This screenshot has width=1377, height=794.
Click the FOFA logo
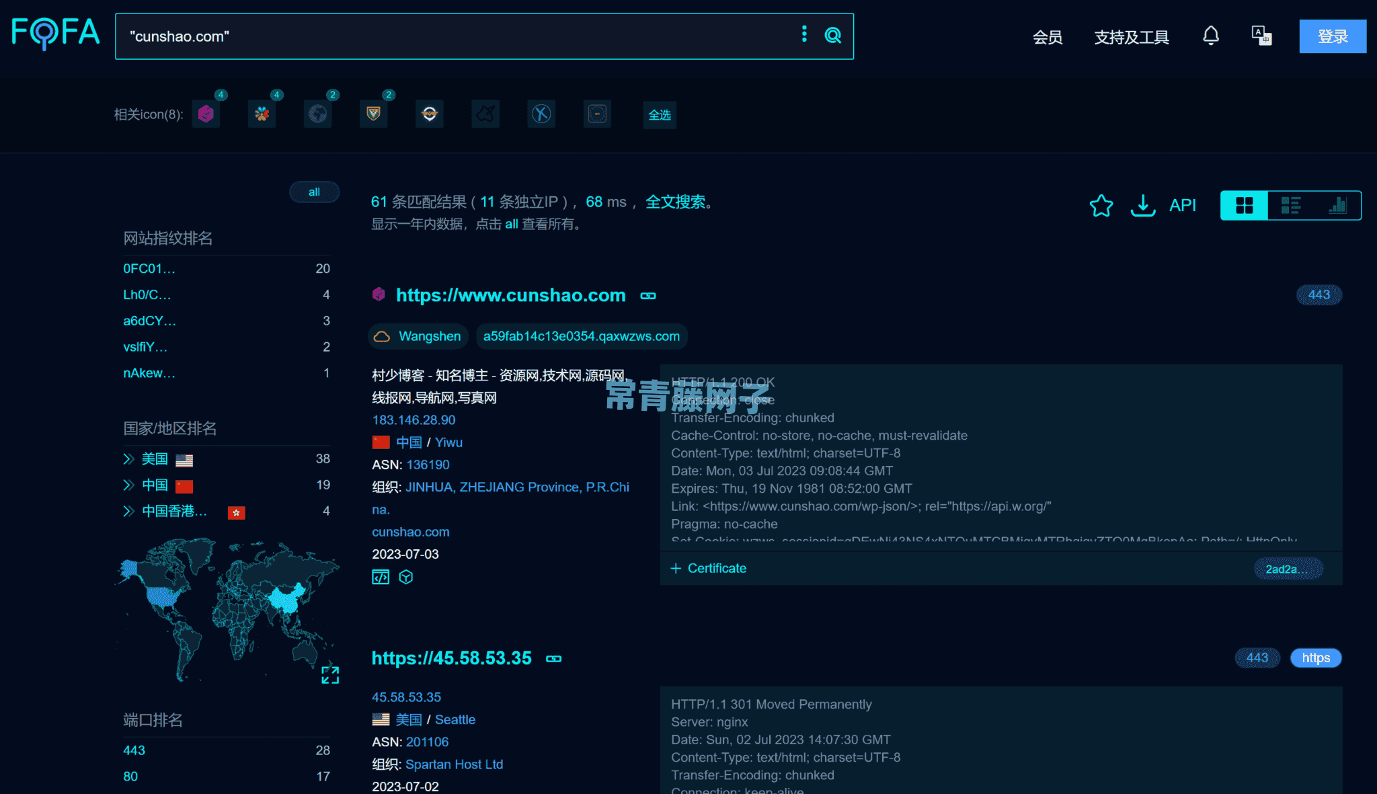[x=56, y=33]
